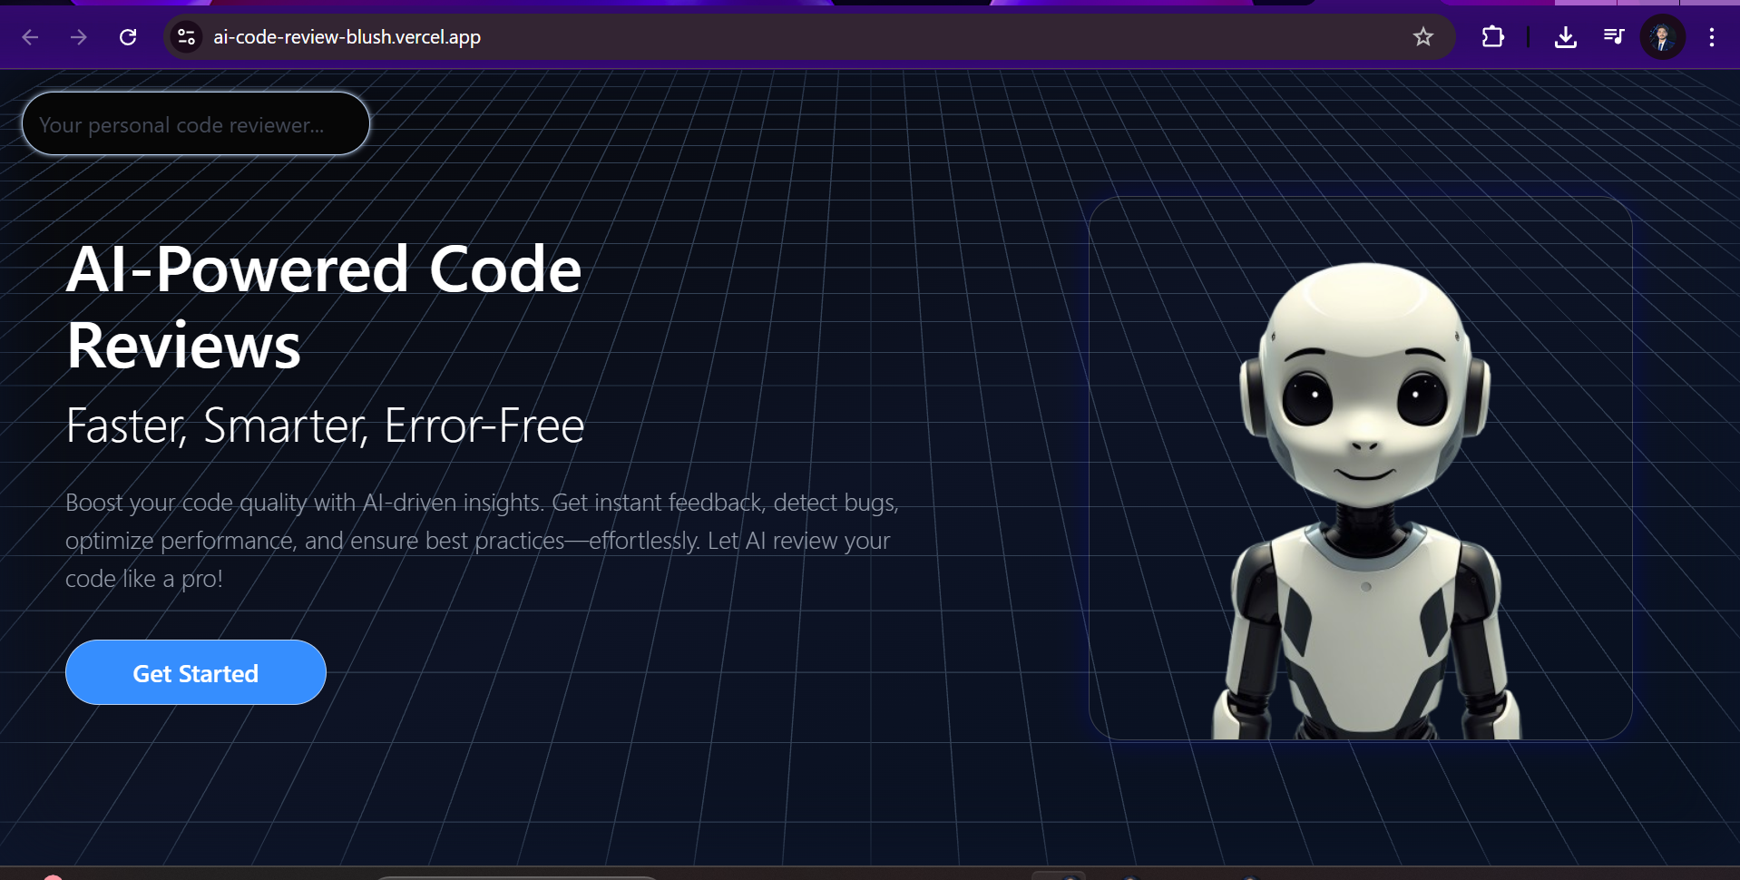Click the "AI-Powered Code Reviews" heading
Image resolution: width=1740 pixels, height=880 pixels.
(324, 307)
